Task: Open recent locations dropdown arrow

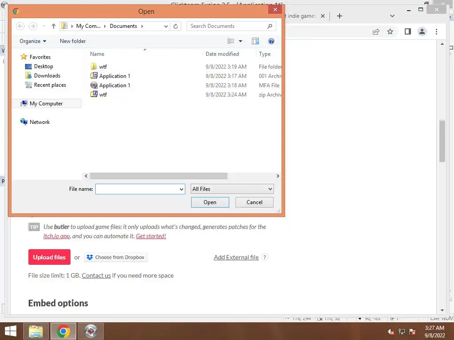Action: (x=44, y=26)
